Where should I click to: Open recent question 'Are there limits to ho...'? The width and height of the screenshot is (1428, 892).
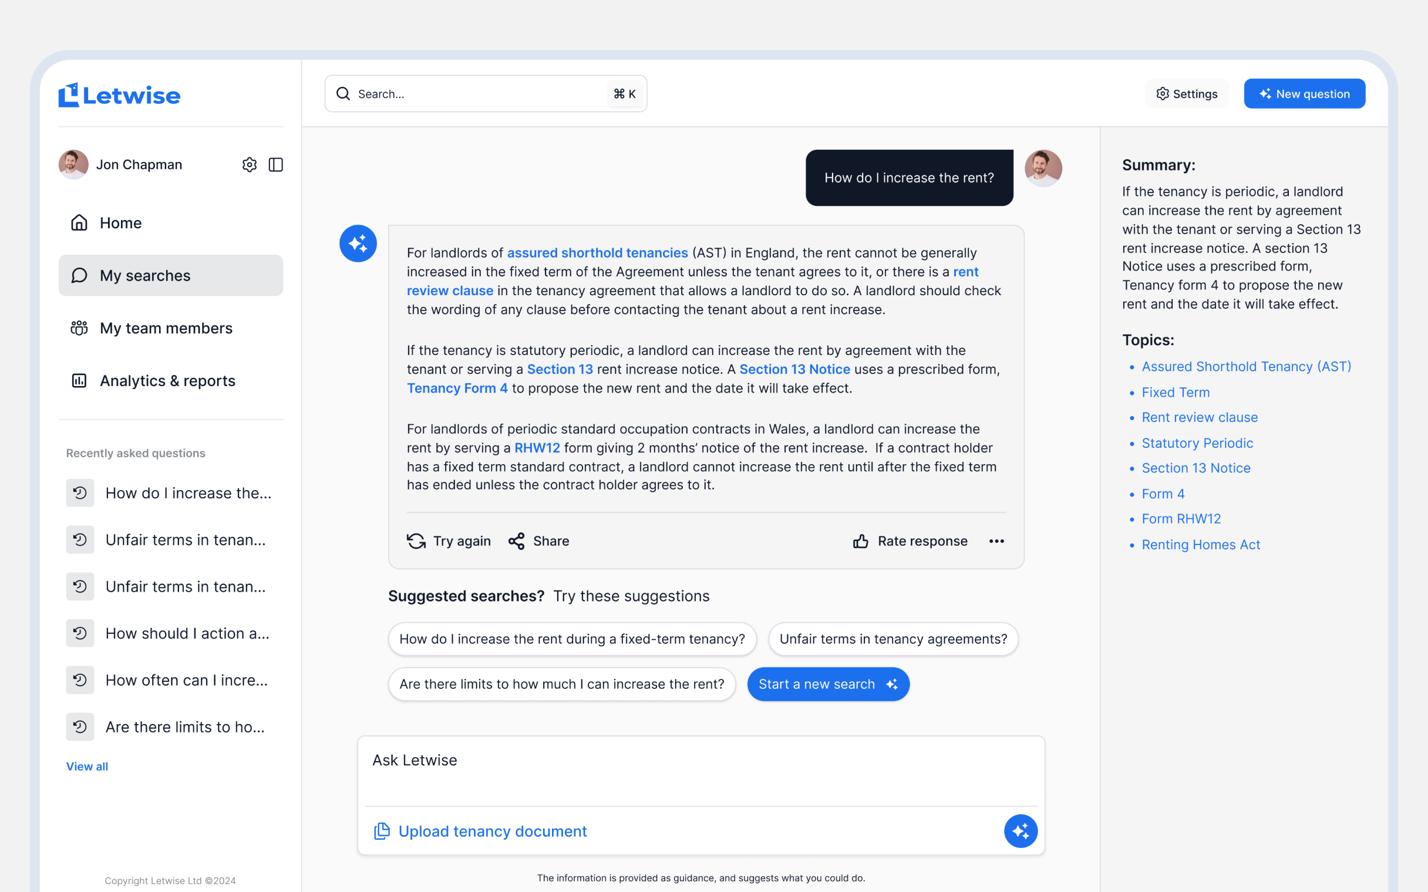[185, 727]
